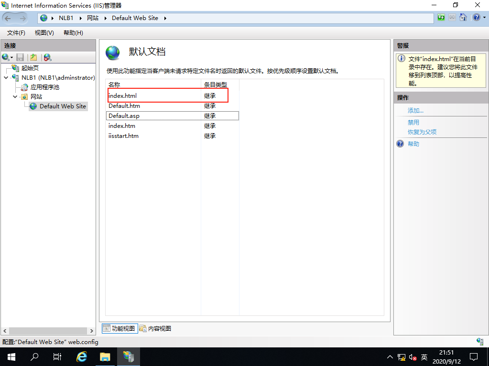Select the Default.htm list entry
This screenshot has height=366, width=489.
tap(173, 106)
